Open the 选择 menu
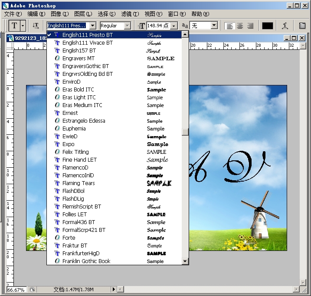Viewport: 311px width, 296px height. 107,14
